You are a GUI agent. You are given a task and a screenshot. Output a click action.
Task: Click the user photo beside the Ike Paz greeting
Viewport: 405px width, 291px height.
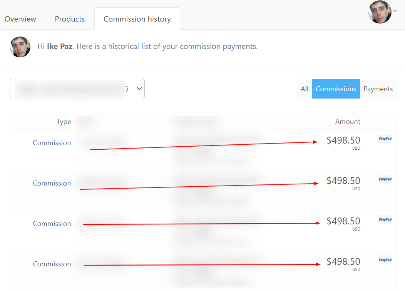tap(20, 47)
